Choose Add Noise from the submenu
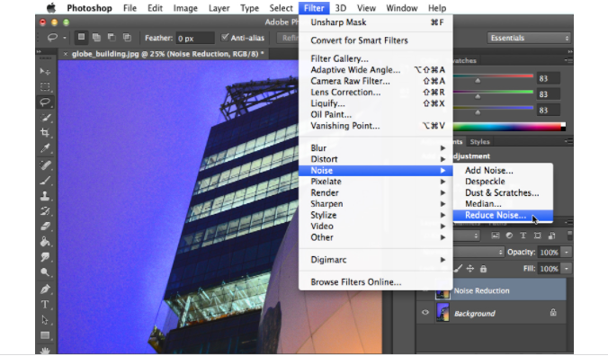 [x=503, y=171]
